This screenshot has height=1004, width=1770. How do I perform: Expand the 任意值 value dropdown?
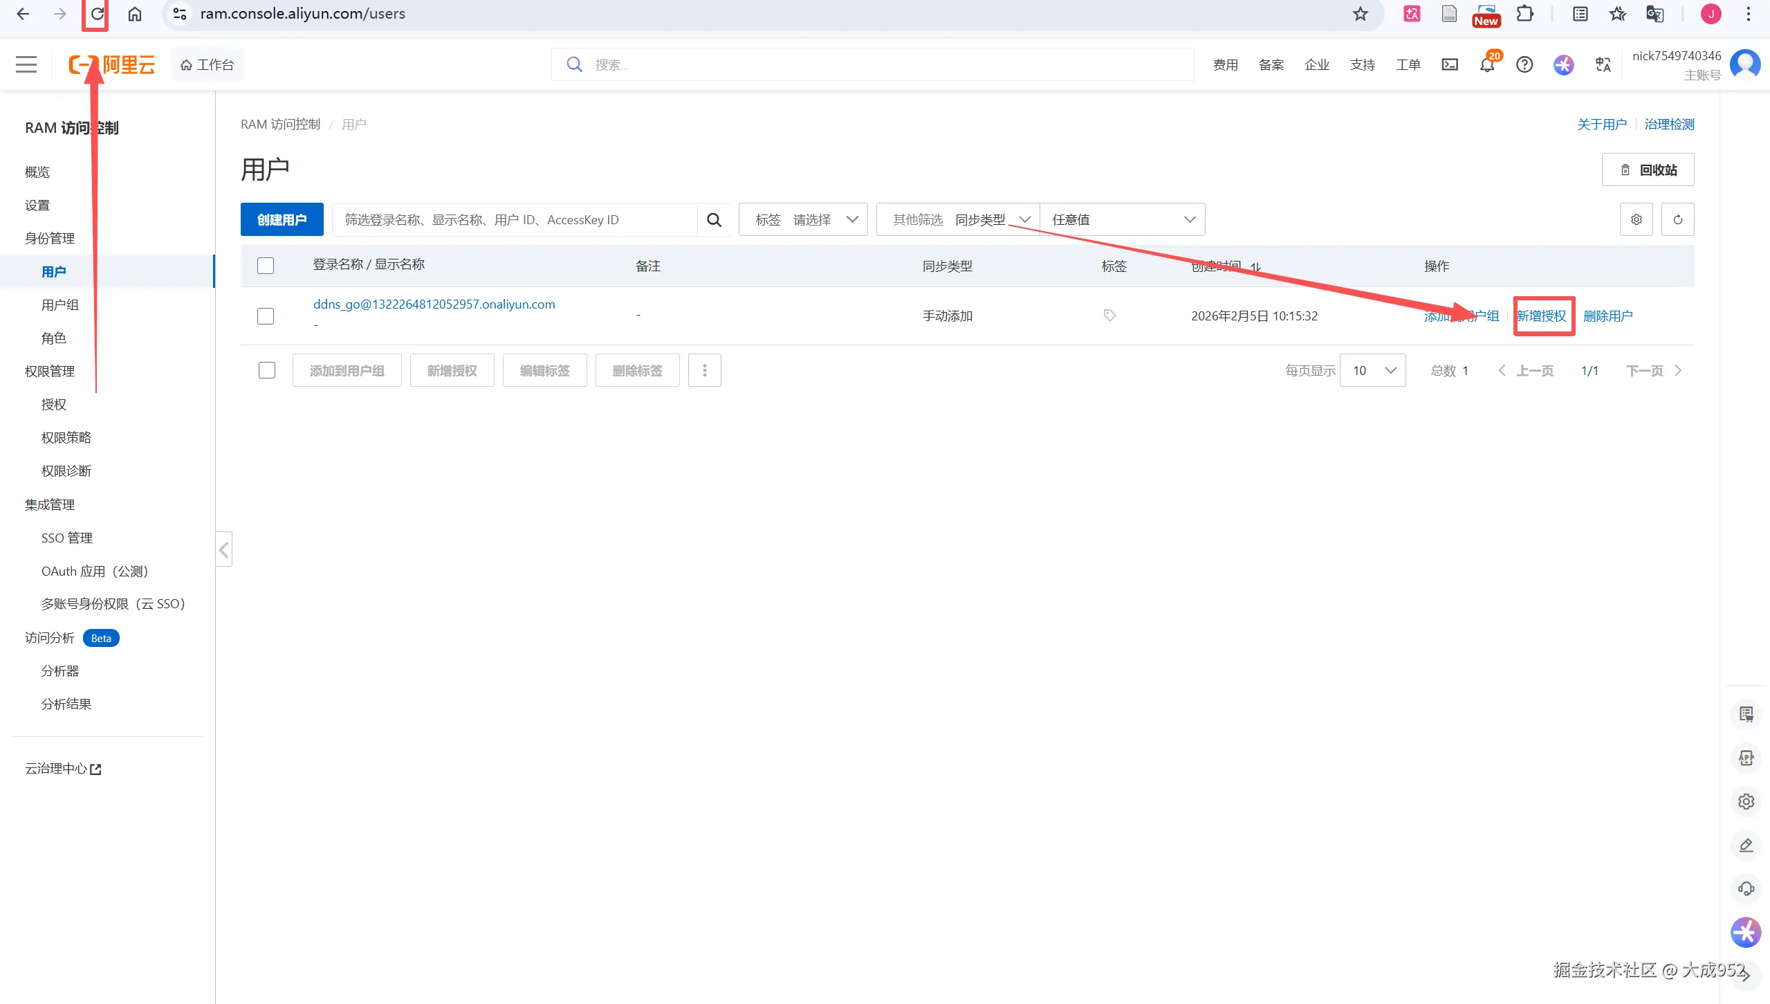point(1122,220)
